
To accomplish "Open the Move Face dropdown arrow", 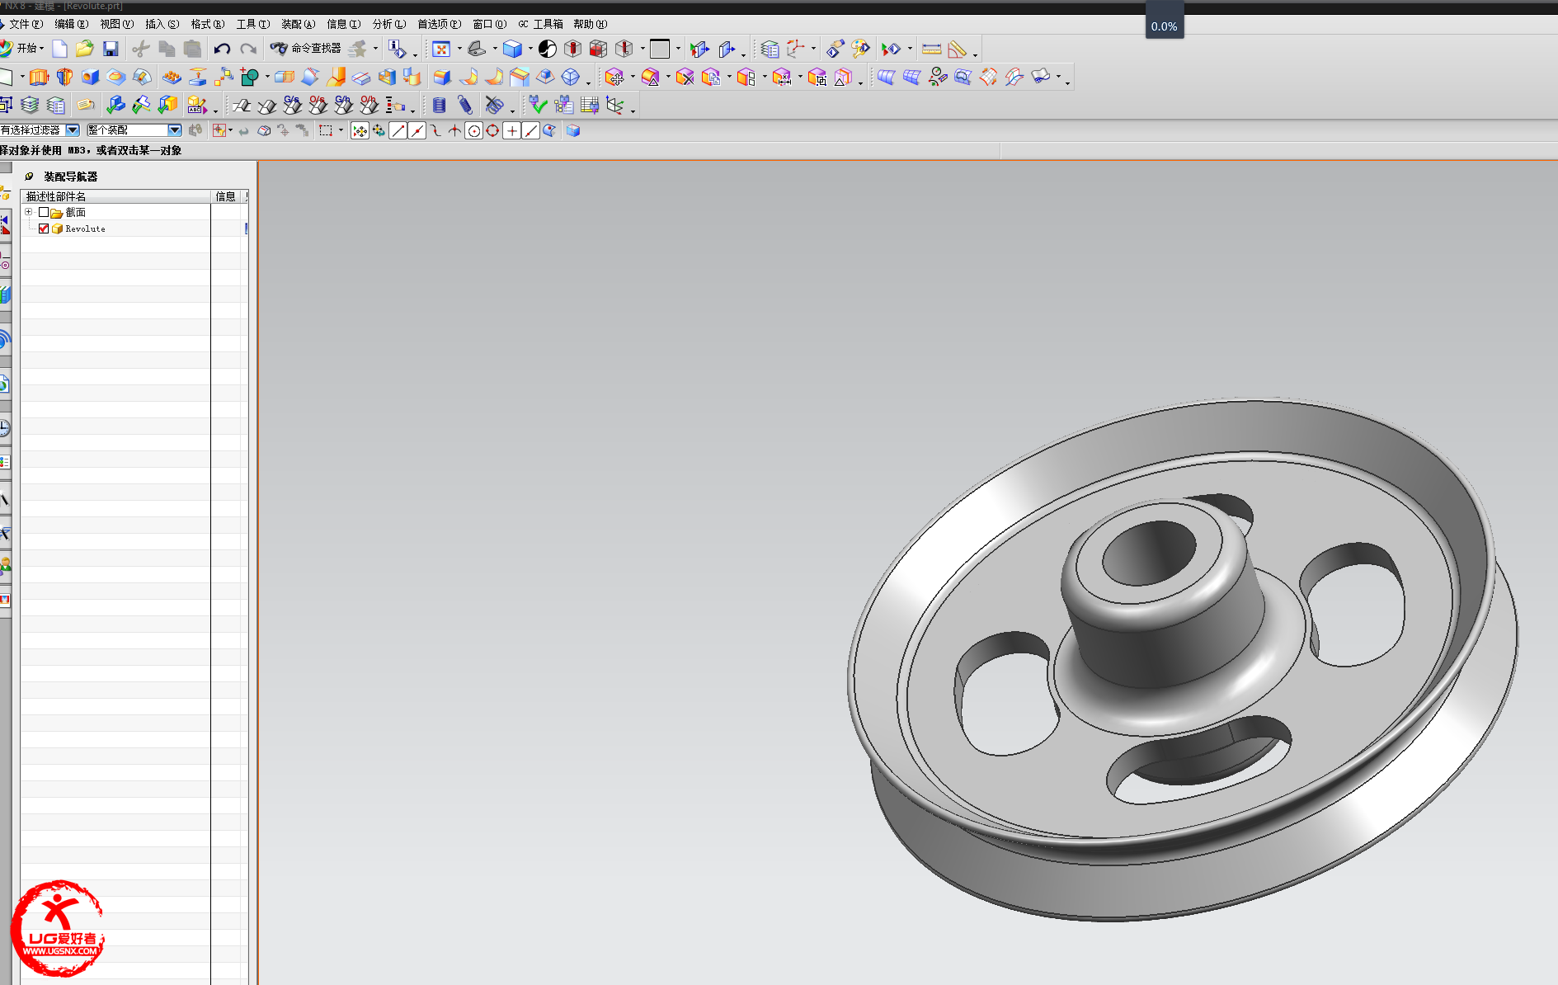I will click(633, 78).
